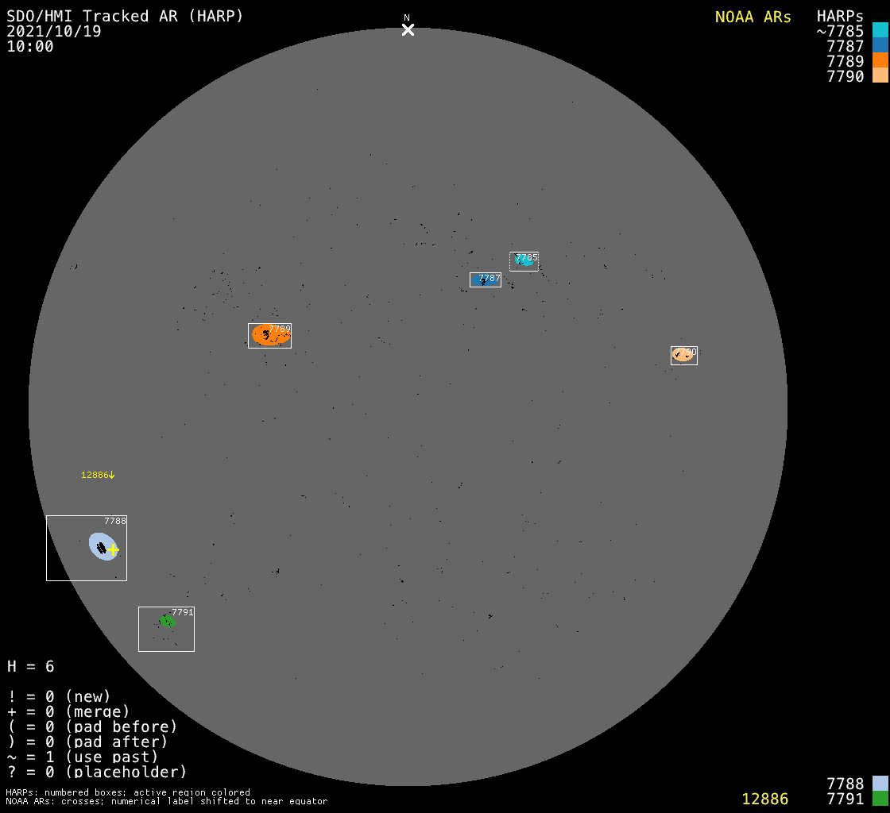Click the yellow arrow beside 12886 on the disk
Image resolution: width=890 pixels, height=813 pixels.
coord(112,475)
